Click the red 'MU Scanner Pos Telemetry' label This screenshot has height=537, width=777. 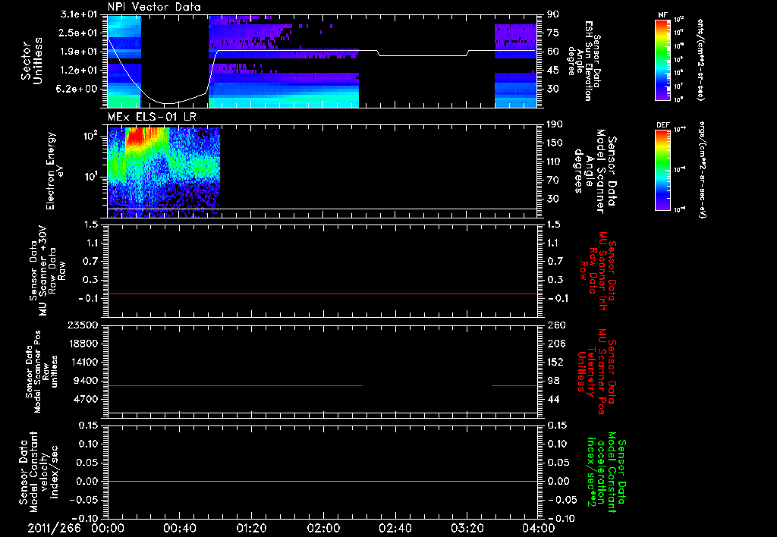[596, 372]
